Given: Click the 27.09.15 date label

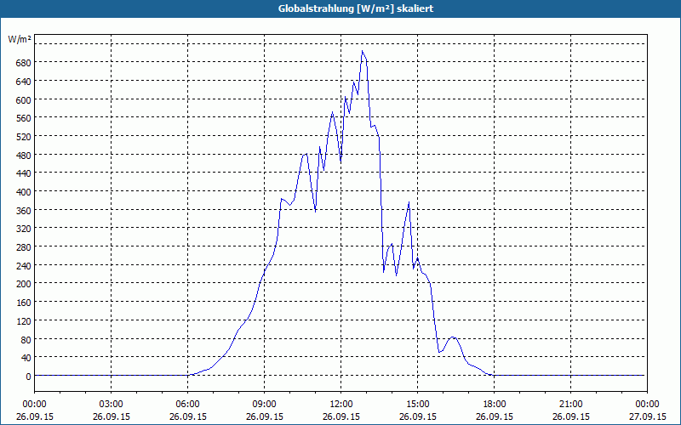Looking at the screenshot, I should pos(647,416).
